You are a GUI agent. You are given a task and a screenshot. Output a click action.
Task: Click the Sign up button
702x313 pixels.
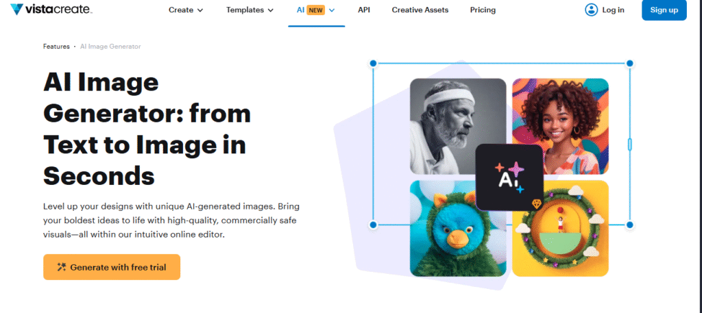664,10
